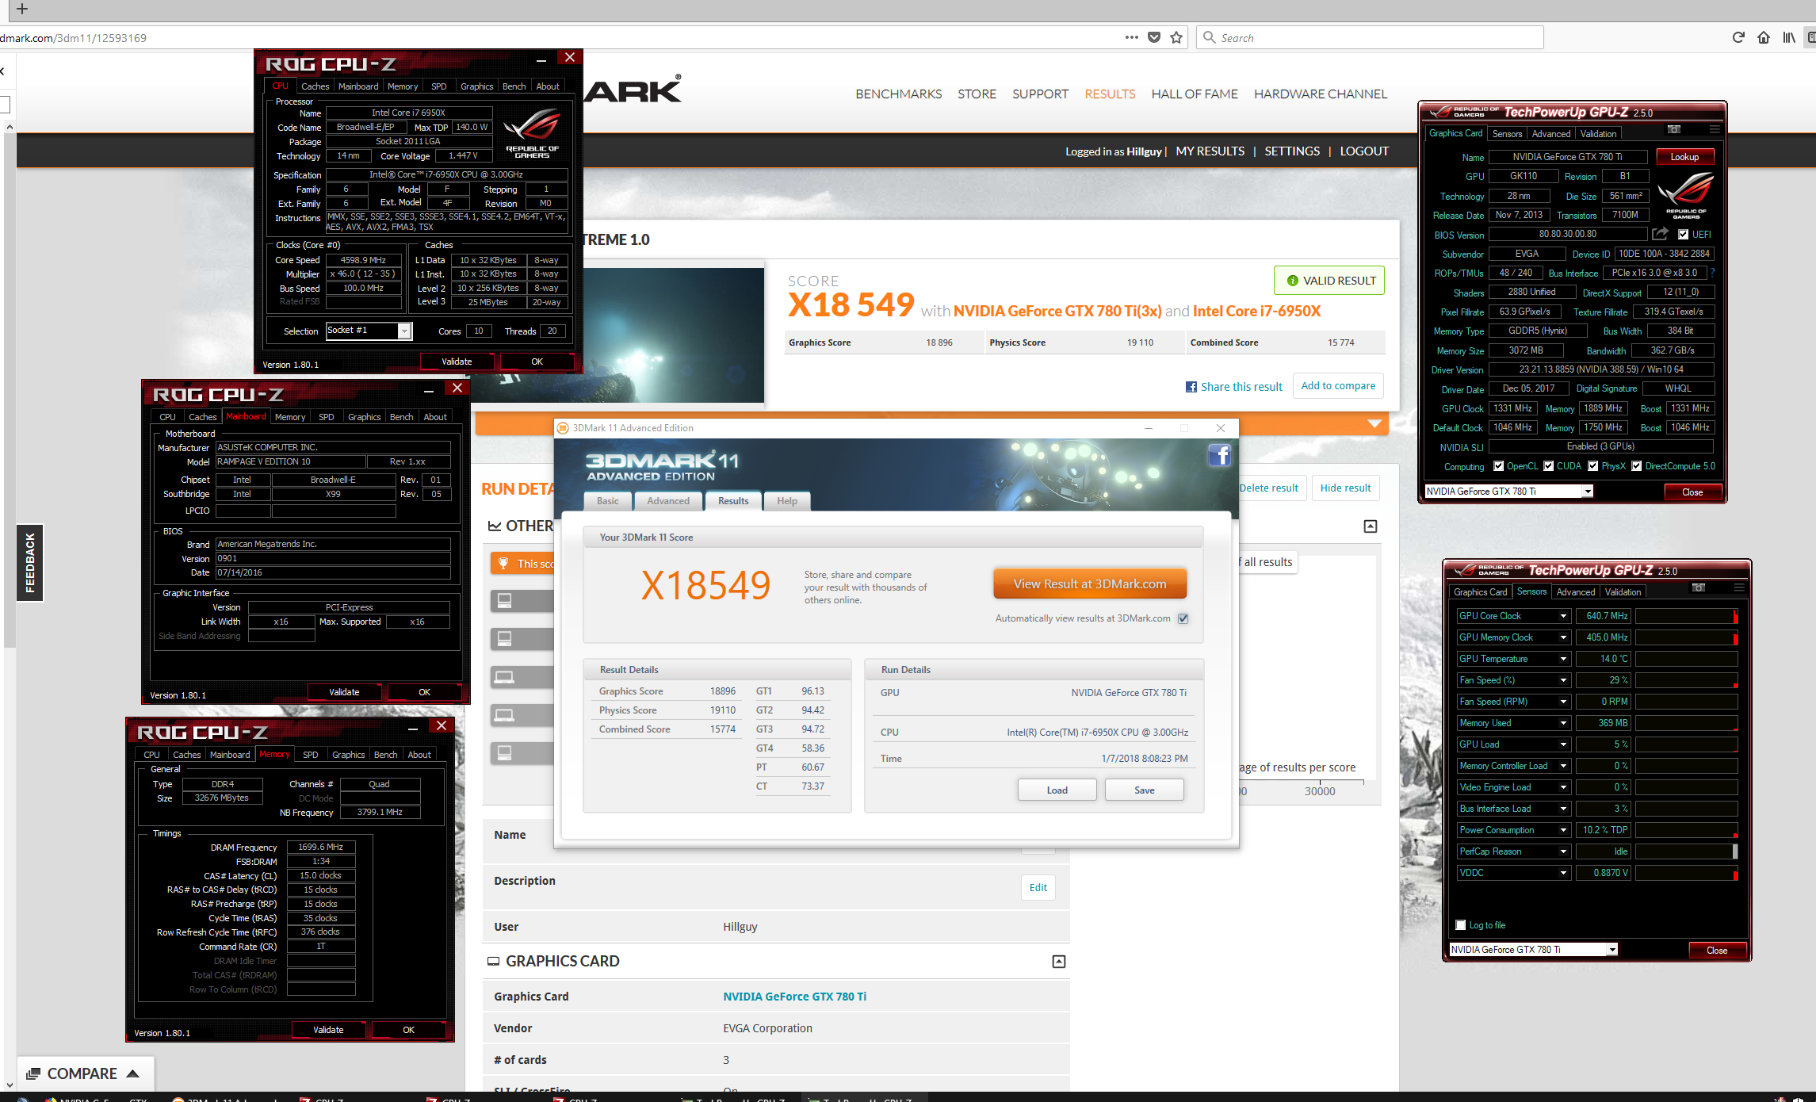This screenshot has width=1816, height=1102.
Task: Take a screenshot in GPU-Z Sensors window
Action: click(1699, 587)
